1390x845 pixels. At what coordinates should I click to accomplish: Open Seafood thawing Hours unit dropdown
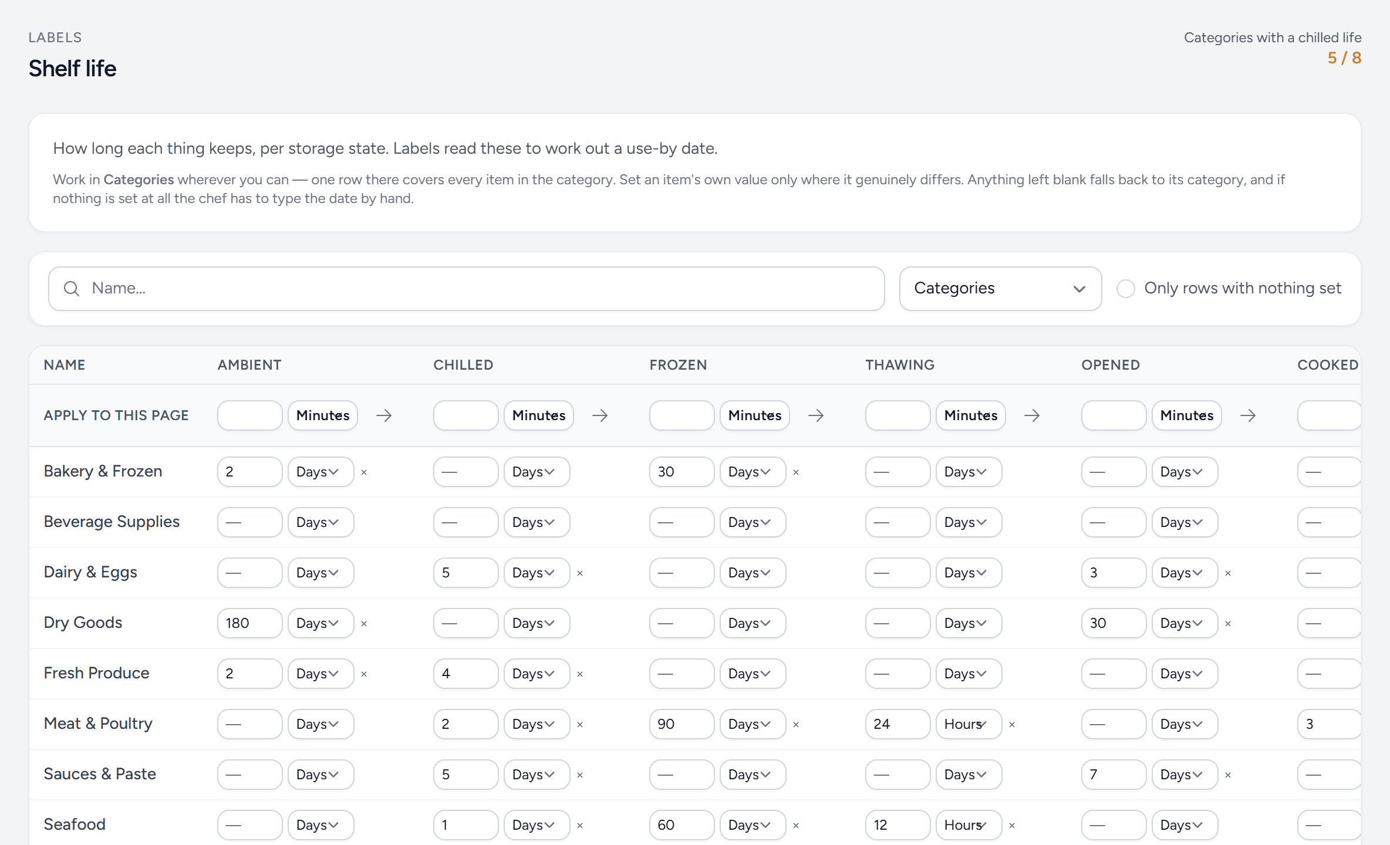969,825
